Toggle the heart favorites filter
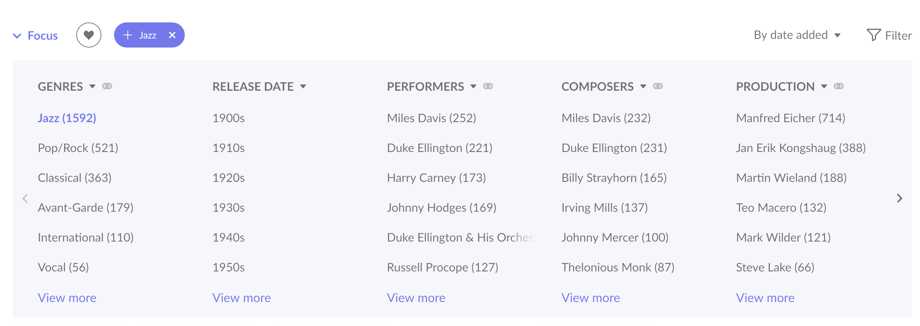The image size is (920, 326). pyautogui.click(x=89, y=35)
